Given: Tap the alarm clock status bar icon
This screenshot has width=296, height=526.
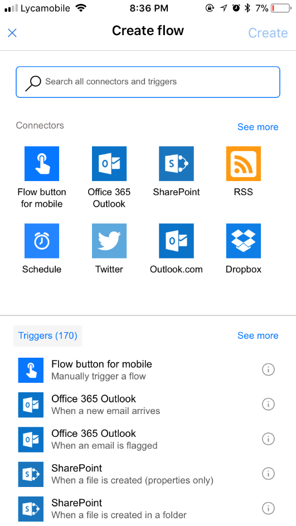Looking at the screenshot, I should [236, 8].
